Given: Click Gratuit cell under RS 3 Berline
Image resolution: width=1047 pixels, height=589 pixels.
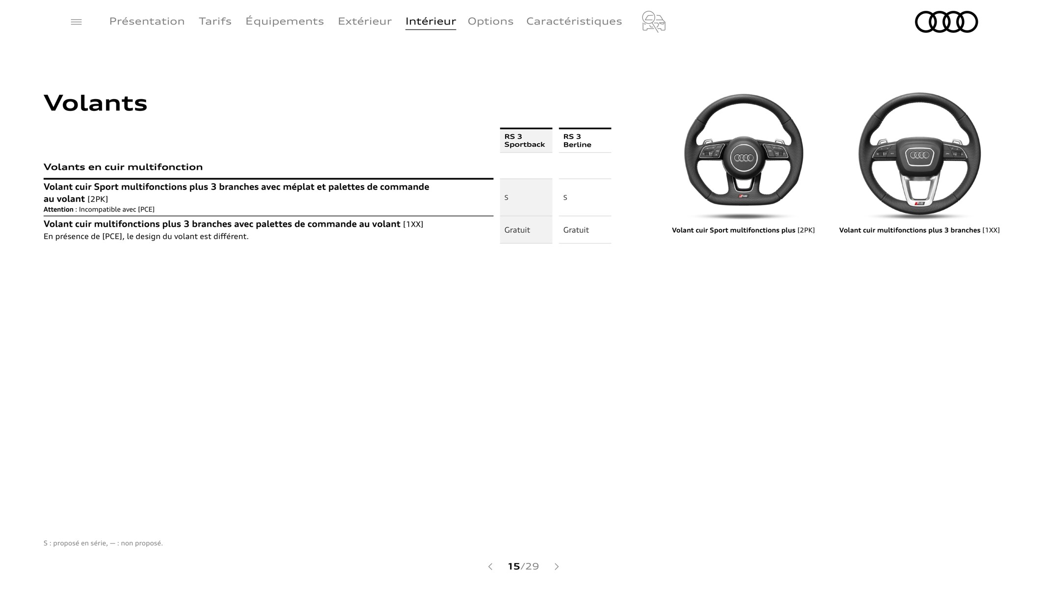Looking at the screenshot, I should click(585, 230).
